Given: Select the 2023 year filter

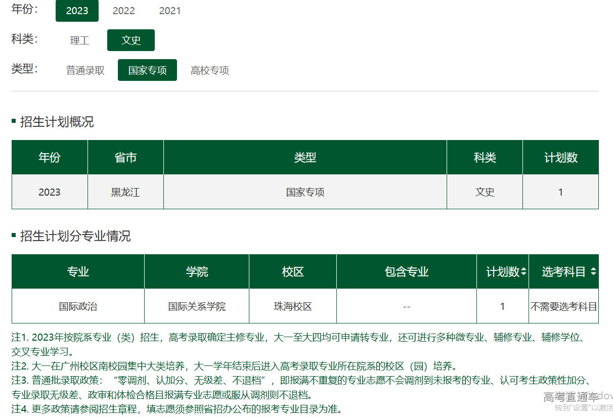Looking at the screenshot, I should (x=77, y=11).
